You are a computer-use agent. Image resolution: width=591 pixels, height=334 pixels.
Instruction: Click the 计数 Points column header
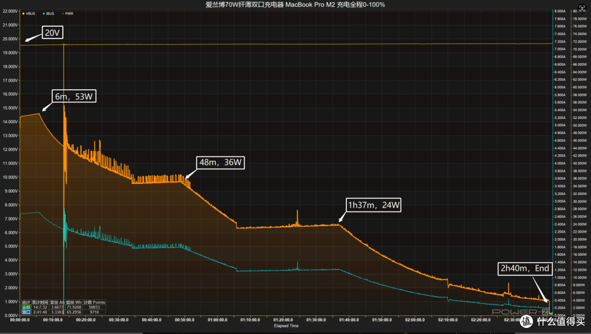tap(94, 302)
